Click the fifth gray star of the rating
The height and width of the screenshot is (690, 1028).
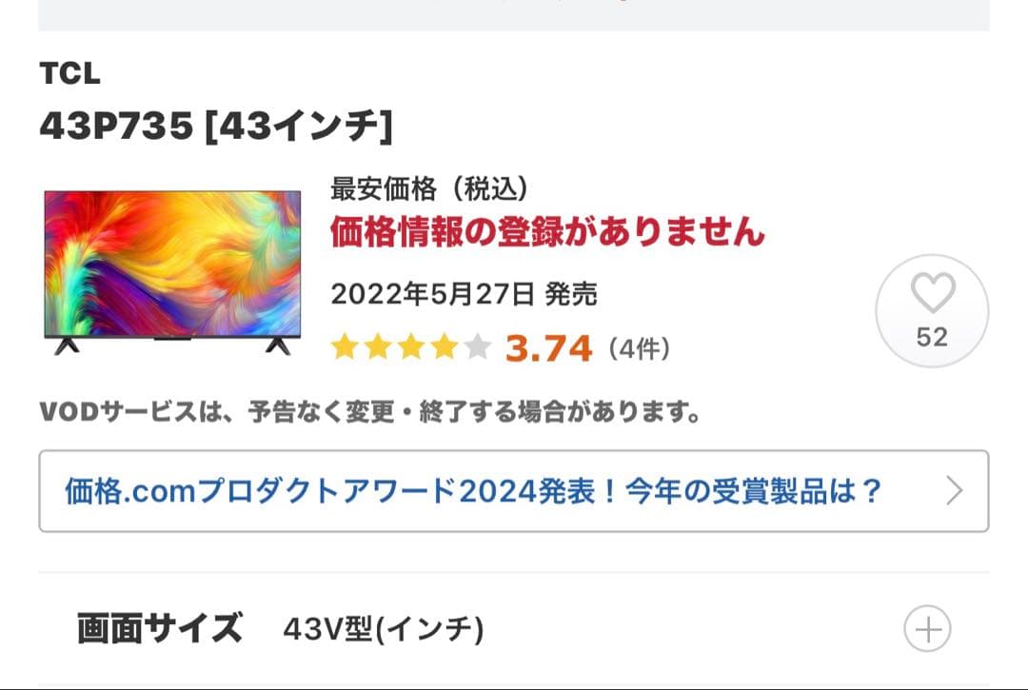click(x=477, y=346)
